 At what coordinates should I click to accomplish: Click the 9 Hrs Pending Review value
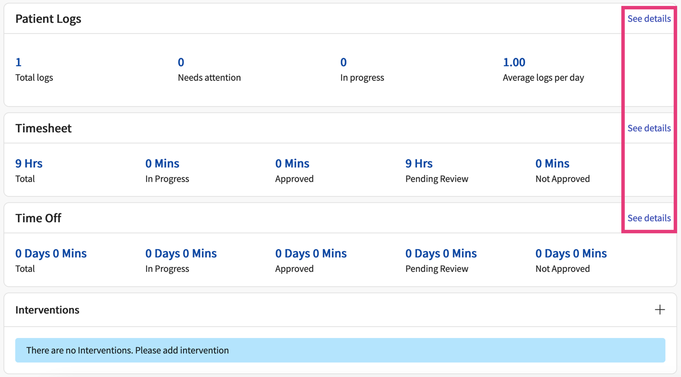click(x=418, y=163)
